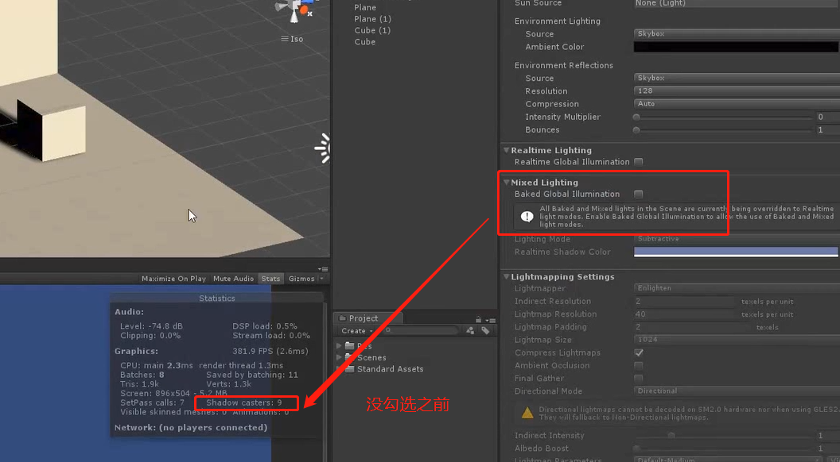This screenshot has width=840, height=462.
Task: Open the Reflections Resolution dropdown showing 128
Action: [734, 90]
